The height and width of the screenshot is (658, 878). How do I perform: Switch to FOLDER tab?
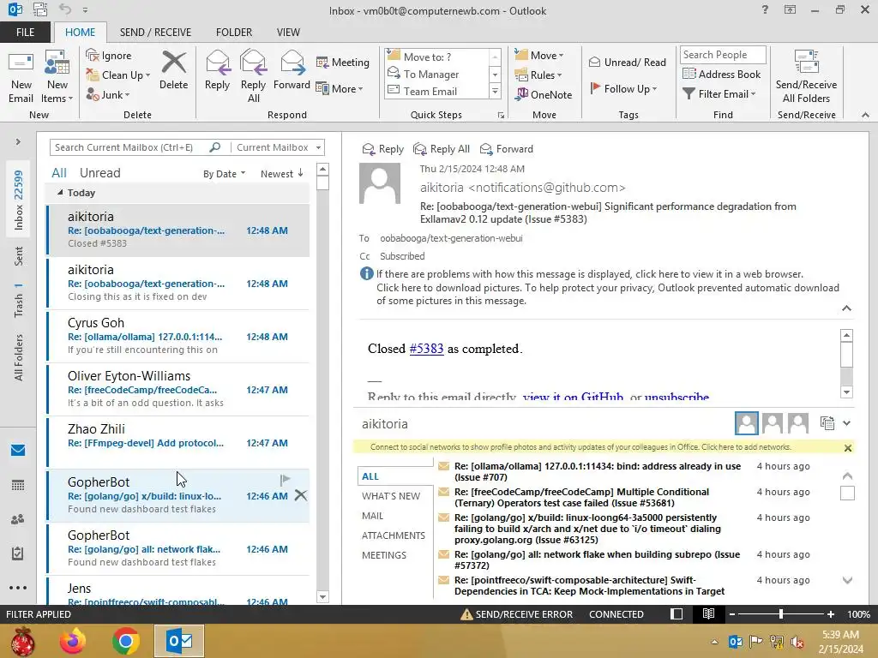234,33
